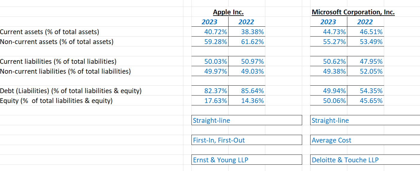Select Microsoft 2022 non-current assets 53.49% cell

pos(366,42)
